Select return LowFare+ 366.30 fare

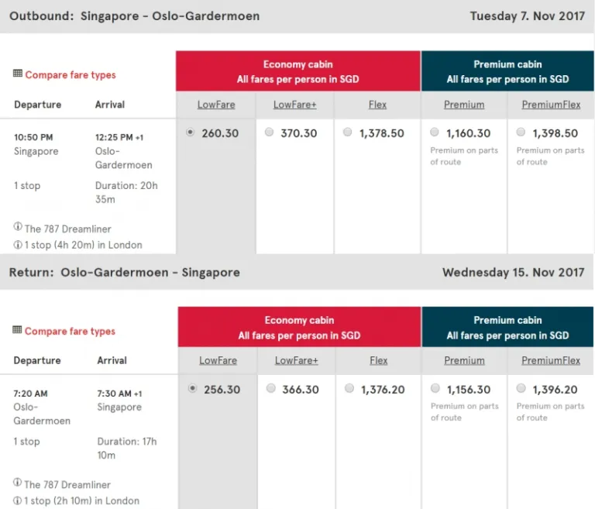point(270,389)
